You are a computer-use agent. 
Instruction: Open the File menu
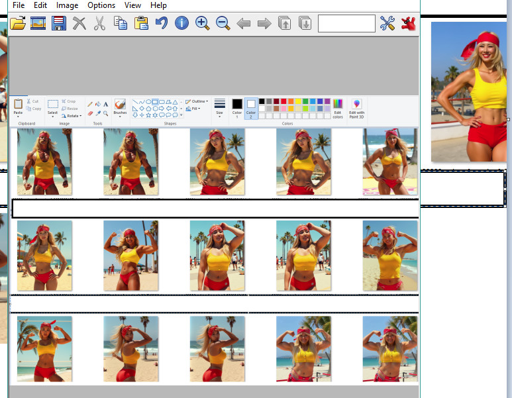click(x=19, y=5)
